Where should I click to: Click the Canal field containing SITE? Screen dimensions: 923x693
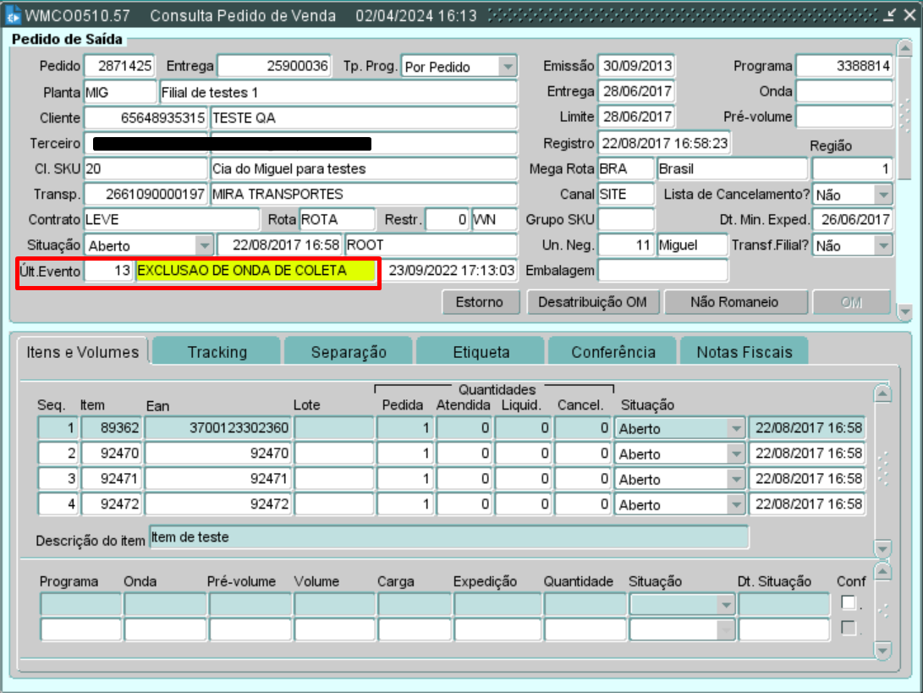(x=626, y=194)
